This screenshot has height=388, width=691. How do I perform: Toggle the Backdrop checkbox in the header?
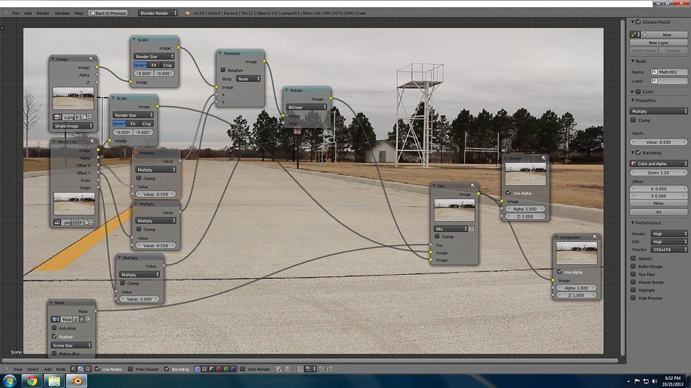[167, 369]
